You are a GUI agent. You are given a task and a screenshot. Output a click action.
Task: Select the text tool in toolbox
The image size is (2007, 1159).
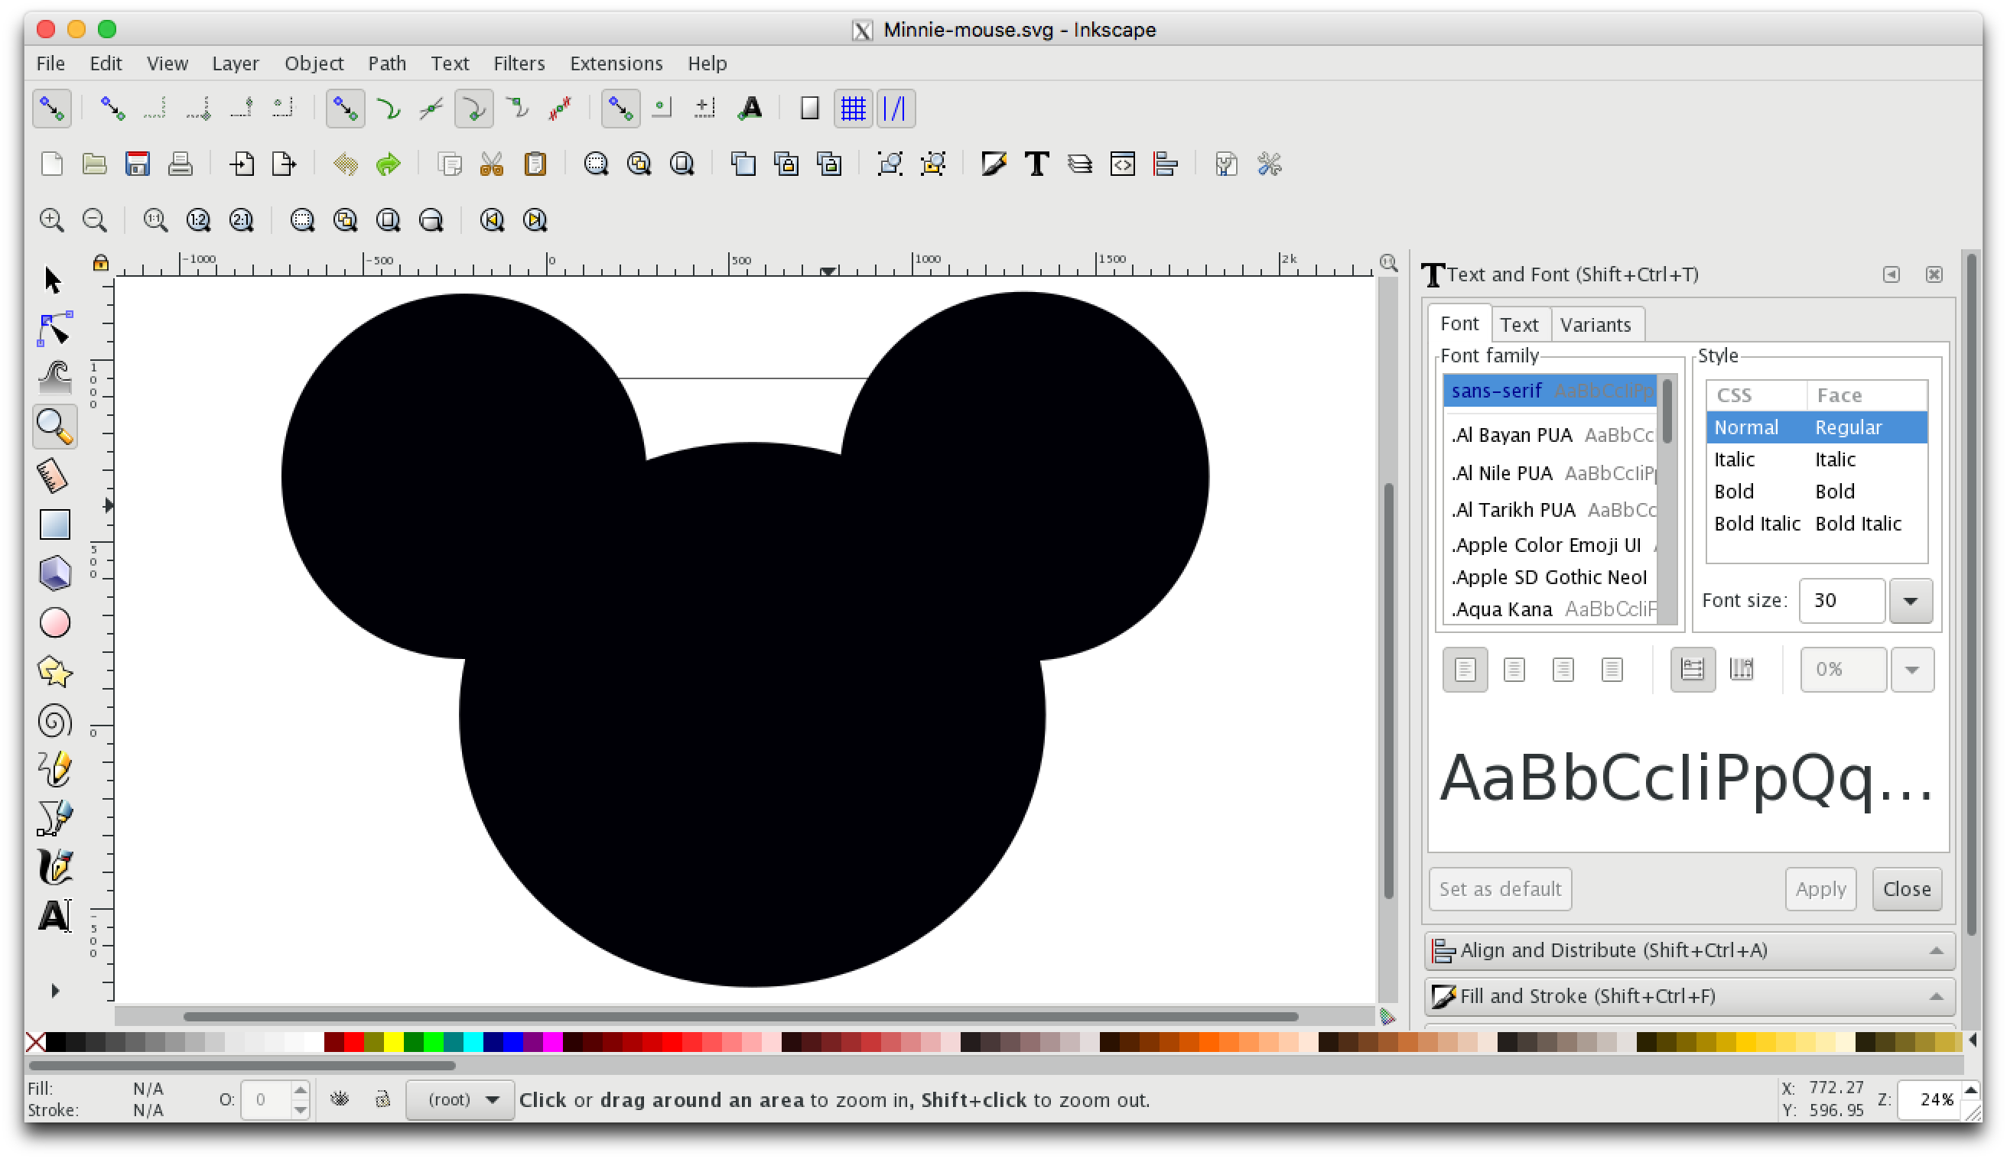tap(54, 916)
